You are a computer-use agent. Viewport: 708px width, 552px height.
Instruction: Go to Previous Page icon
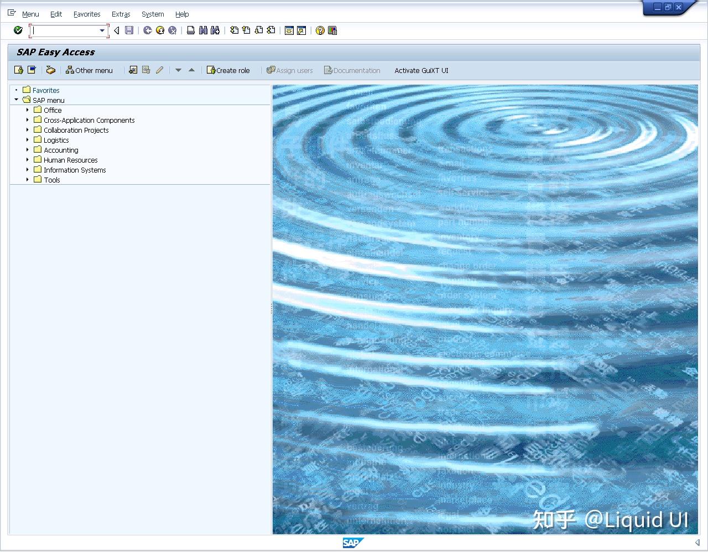(246, 30)
